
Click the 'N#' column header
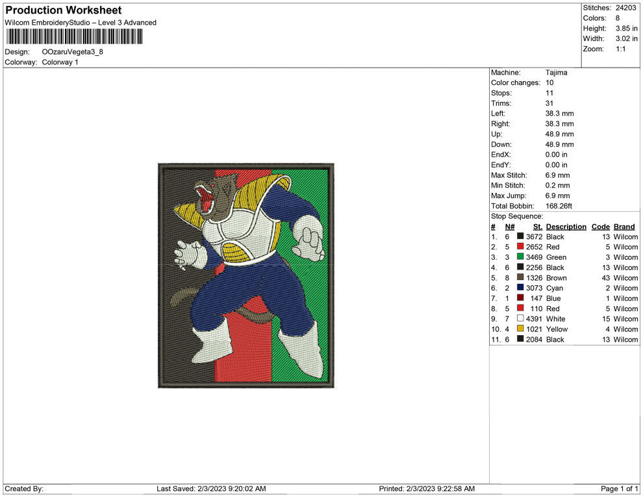tap(510, 227)
